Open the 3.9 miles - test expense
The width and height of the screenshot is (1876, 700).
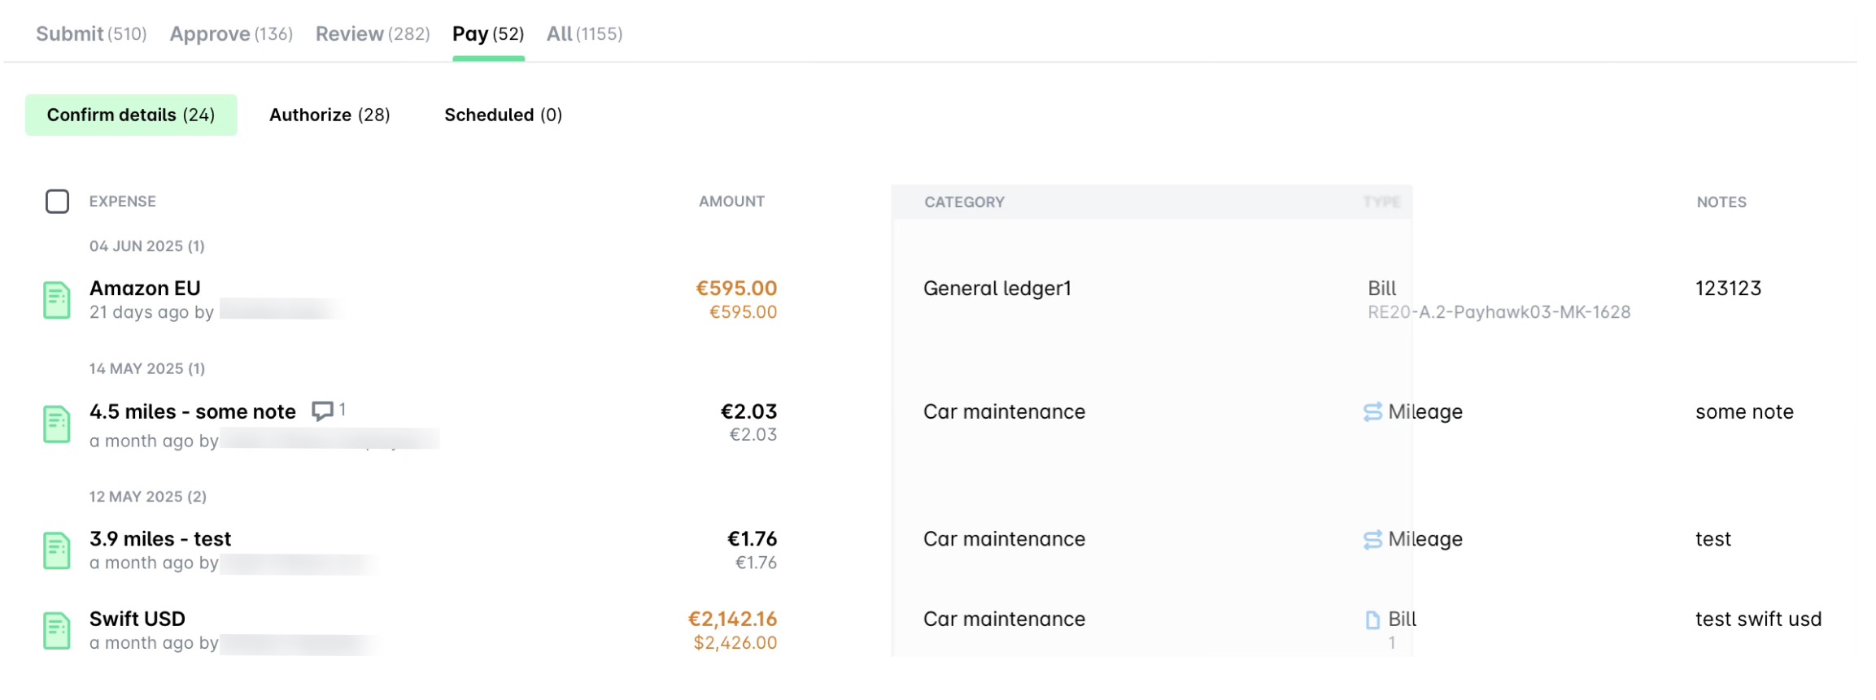(160, 539)
